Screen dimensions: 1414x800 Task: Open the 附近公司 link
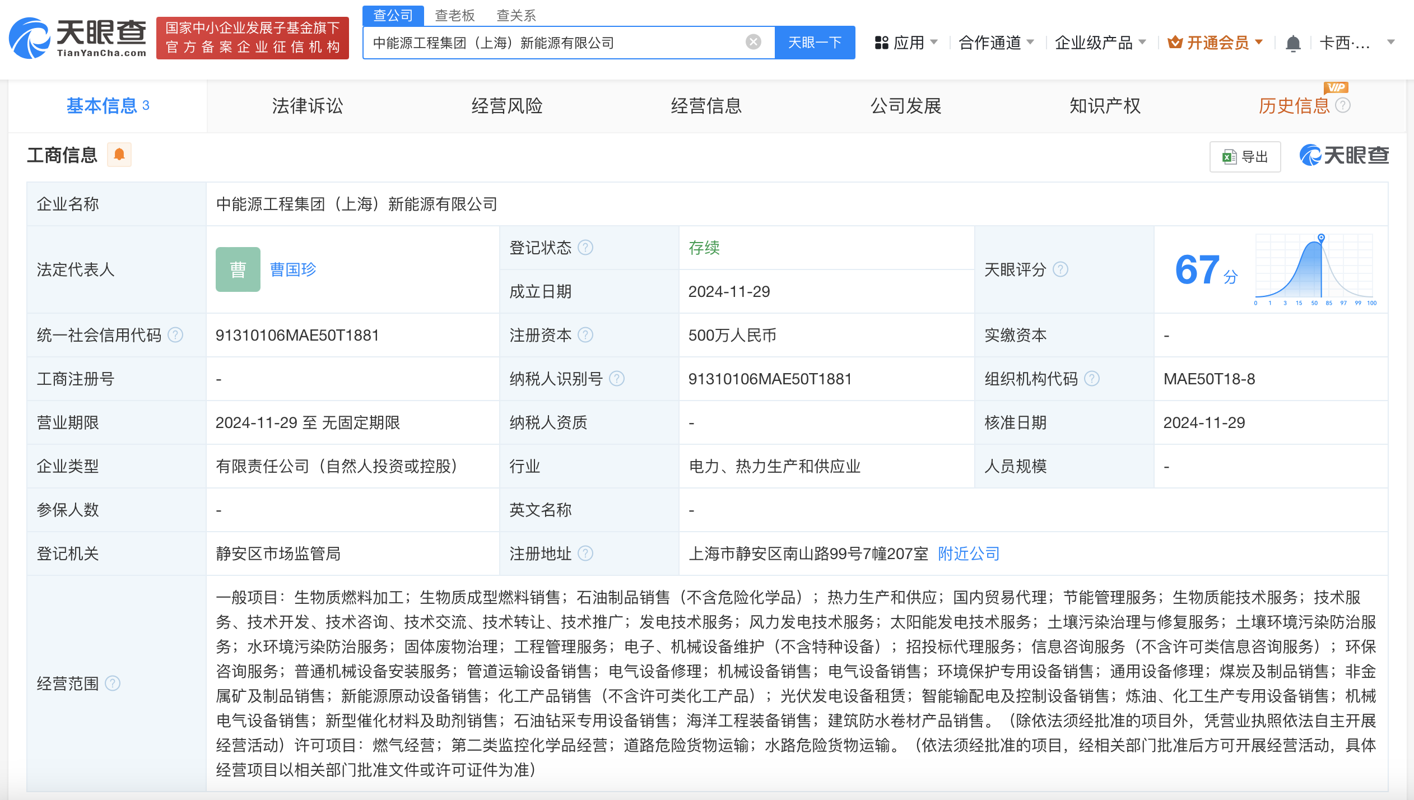coord(968,554)
